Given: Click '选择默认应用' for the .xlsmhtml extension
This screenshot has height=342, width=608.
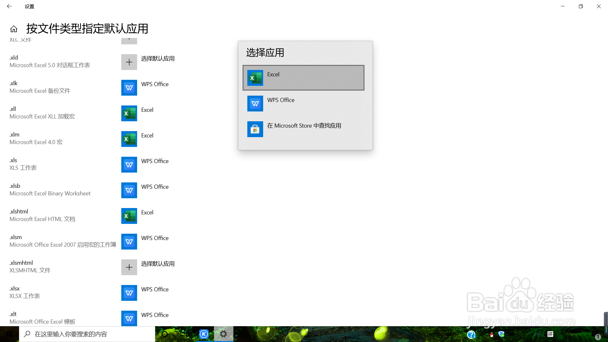Looking at the screenshot, I should click(x=158, y=264).
